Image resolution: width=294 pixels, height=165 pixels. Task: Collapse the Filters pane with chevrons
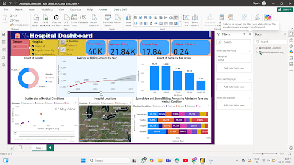click(x=250, y=34)
